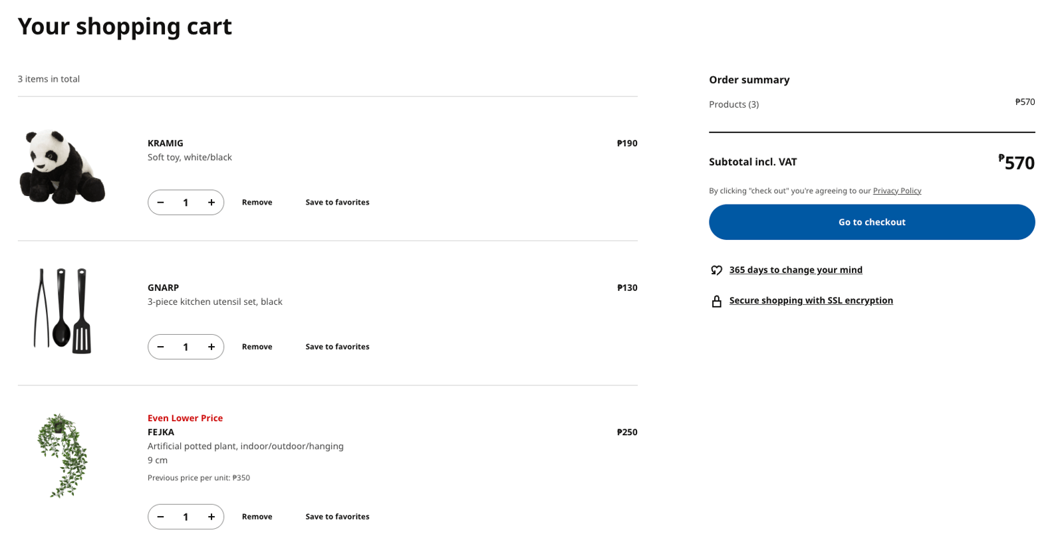The height and width of the screenshot is (560, 1064).
Task: Open Secure shopping with SSL encryption
Action: click(x=811, y=300)
